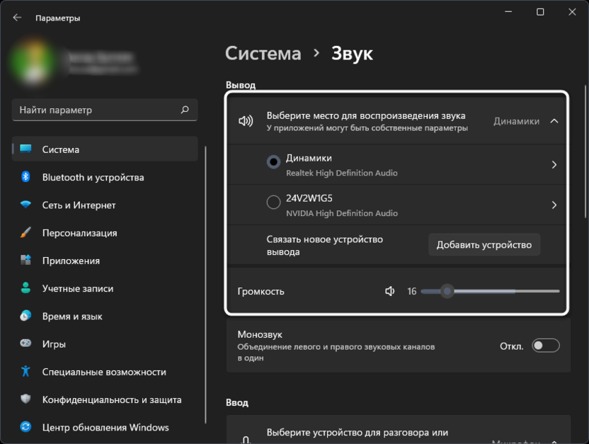
Task: Click the search magnifier icon
Action: coord(185,110)
